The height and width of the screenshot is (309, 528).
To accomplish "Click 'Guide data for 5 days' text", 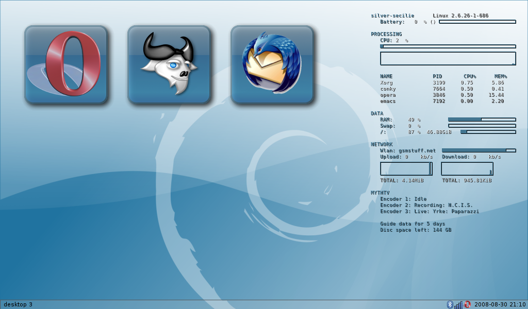I will [412, 224].
